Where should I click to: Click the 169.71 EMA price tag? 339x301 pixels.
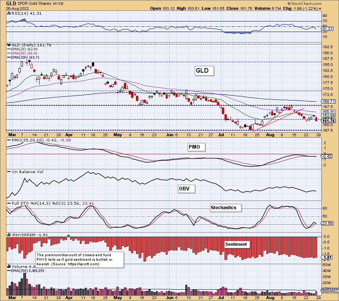pos(328,101)
